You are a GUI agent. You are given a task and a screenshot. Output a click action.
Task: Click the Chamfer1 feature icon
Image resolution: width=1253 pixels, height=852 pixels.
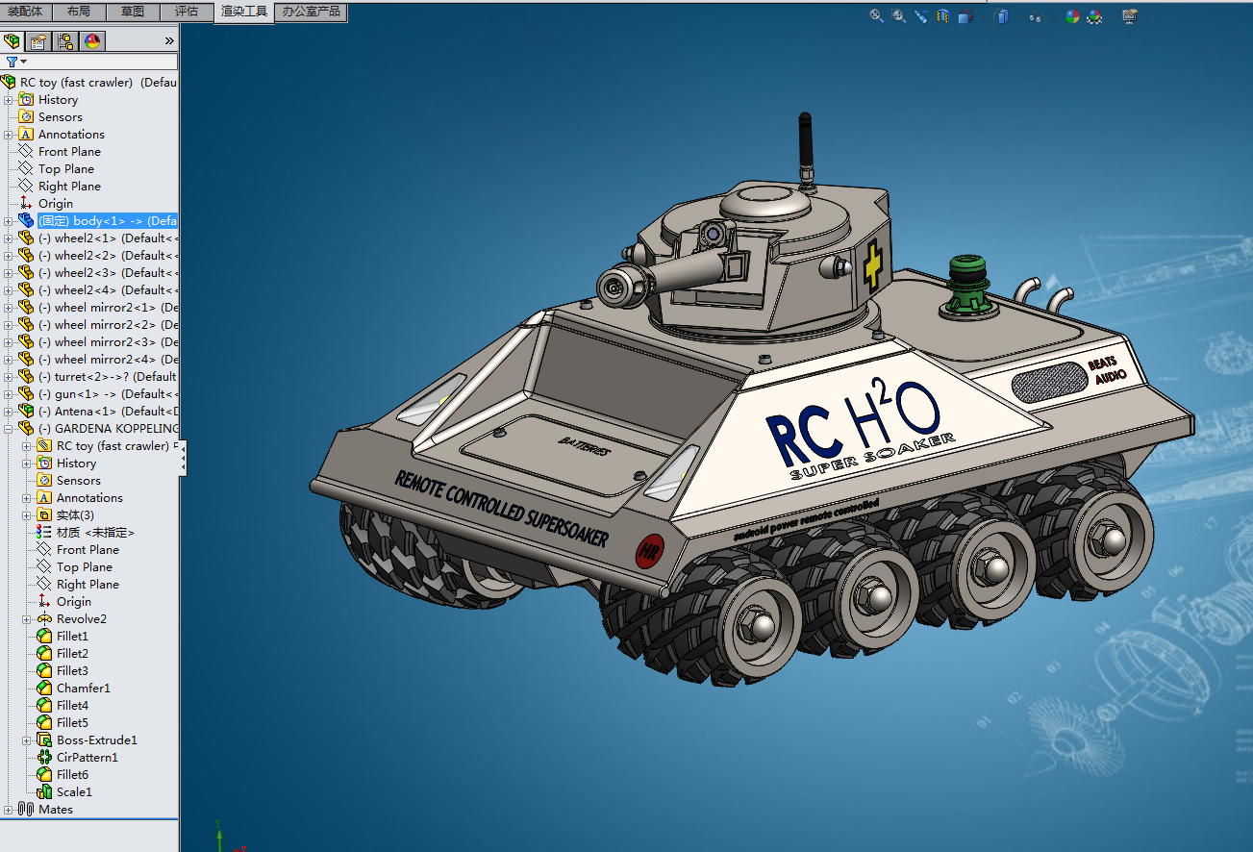(44, 689)
